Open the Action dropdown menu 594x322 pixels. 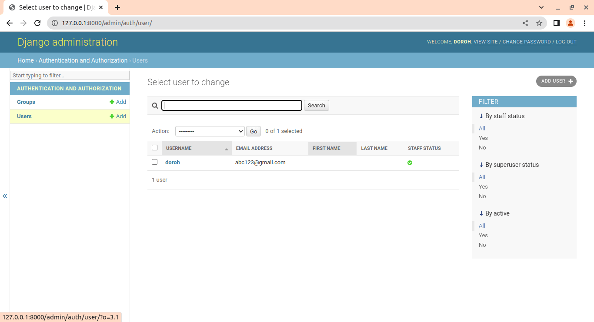coord(210,131)
